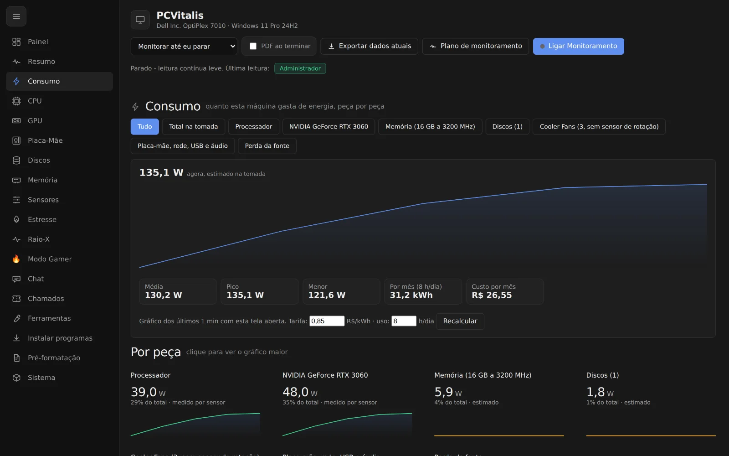This screenshot has width=729, height=456.
Task: Select the Placa-Mãe board icon
Action: (x=16, y=140)
